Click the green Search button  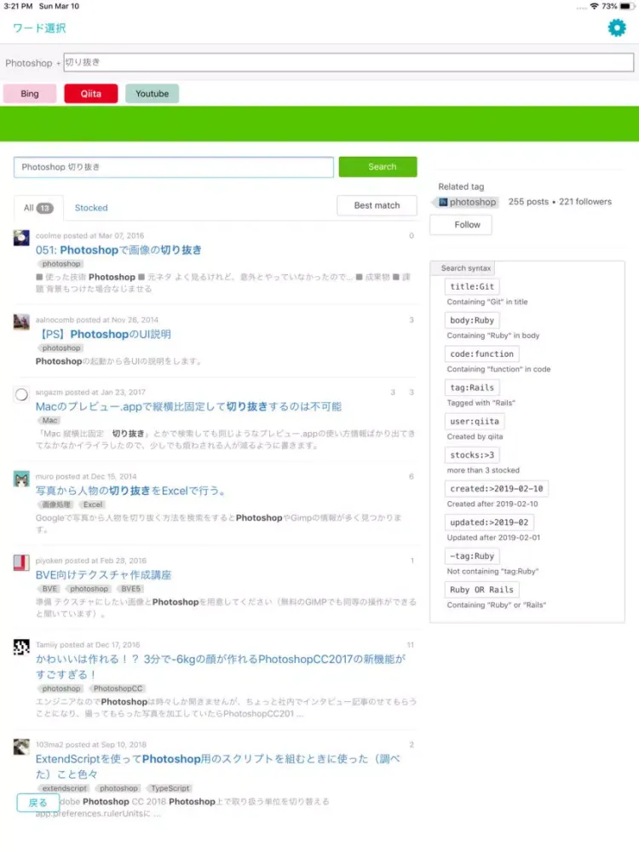pyautogui.click(x=377, y=167)
